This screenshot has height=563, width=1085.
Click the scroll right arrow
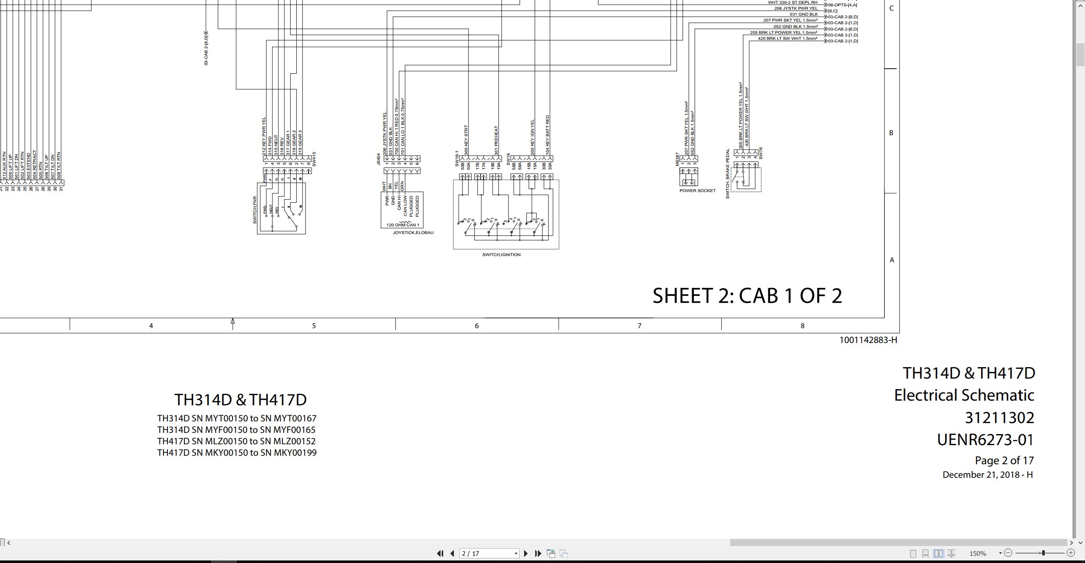[1072, 543]
